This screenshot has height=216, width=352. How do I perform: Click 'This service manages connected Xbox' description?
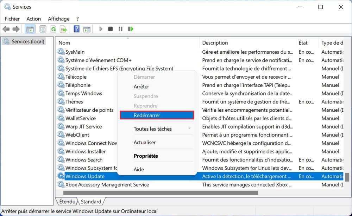coord(247,184)
